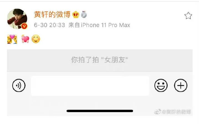Focus the chat message input field
The height and width of the screenshot is (124, 199).
tap(90, 86)
